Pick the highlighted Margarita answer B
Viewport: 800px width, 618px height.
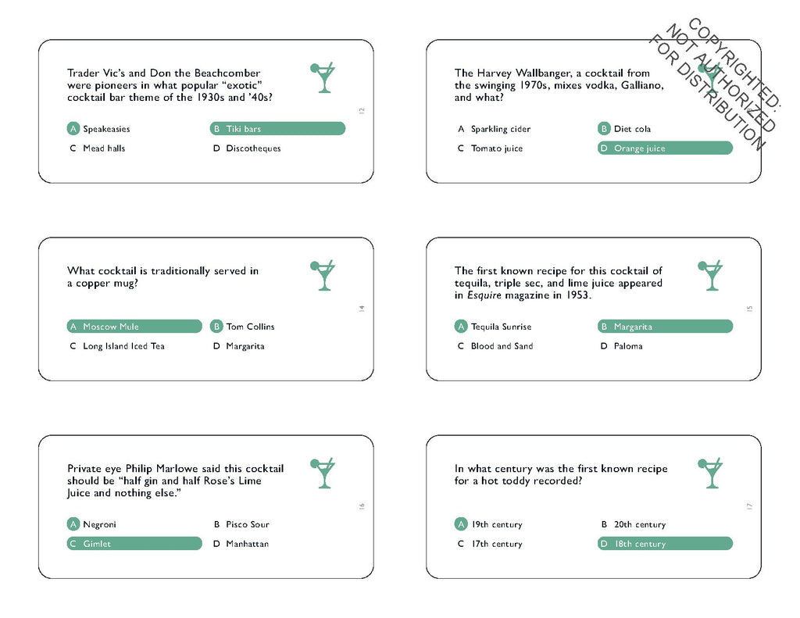coord(666,326)
